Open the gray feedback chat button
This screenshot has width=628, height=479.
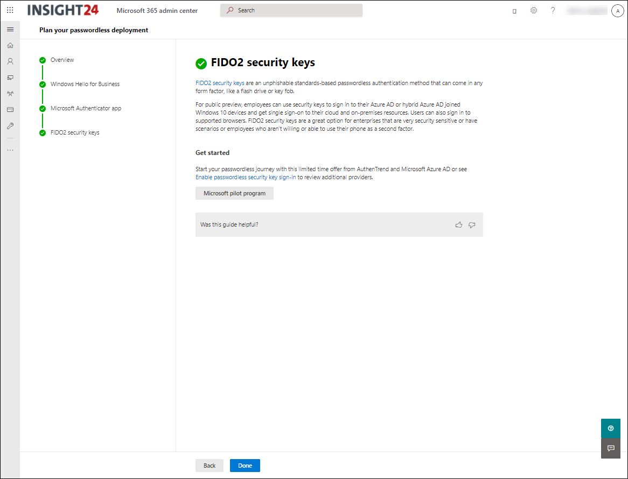(610, 448)
